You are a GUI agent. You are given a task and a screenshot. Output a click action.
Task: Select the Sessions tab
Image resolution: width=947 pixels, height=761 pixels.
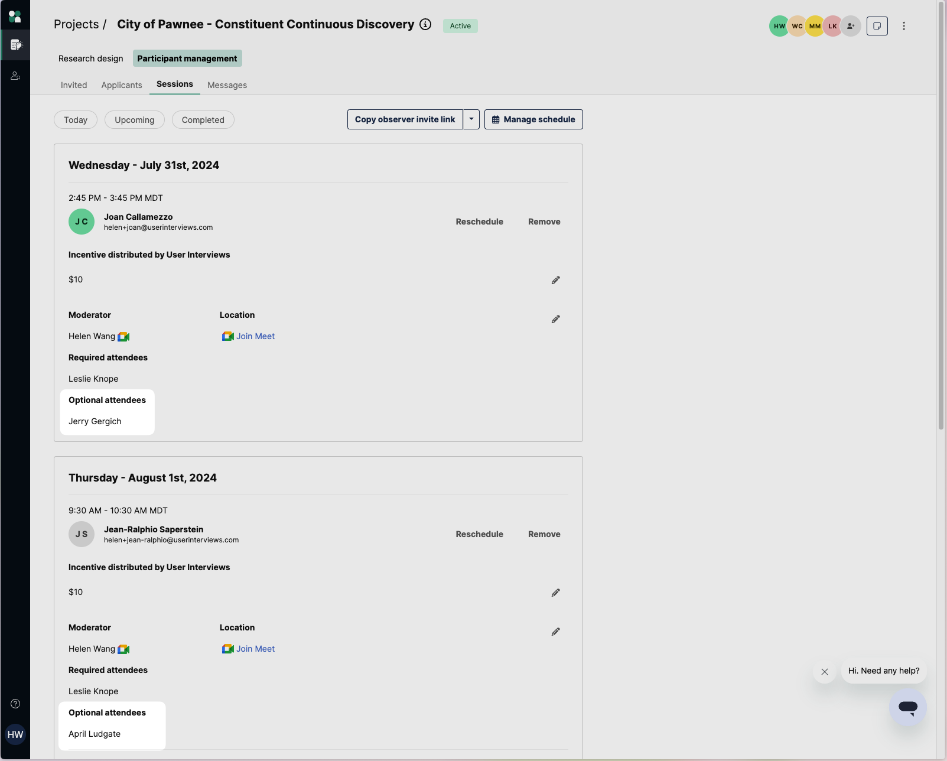(175, 84)
